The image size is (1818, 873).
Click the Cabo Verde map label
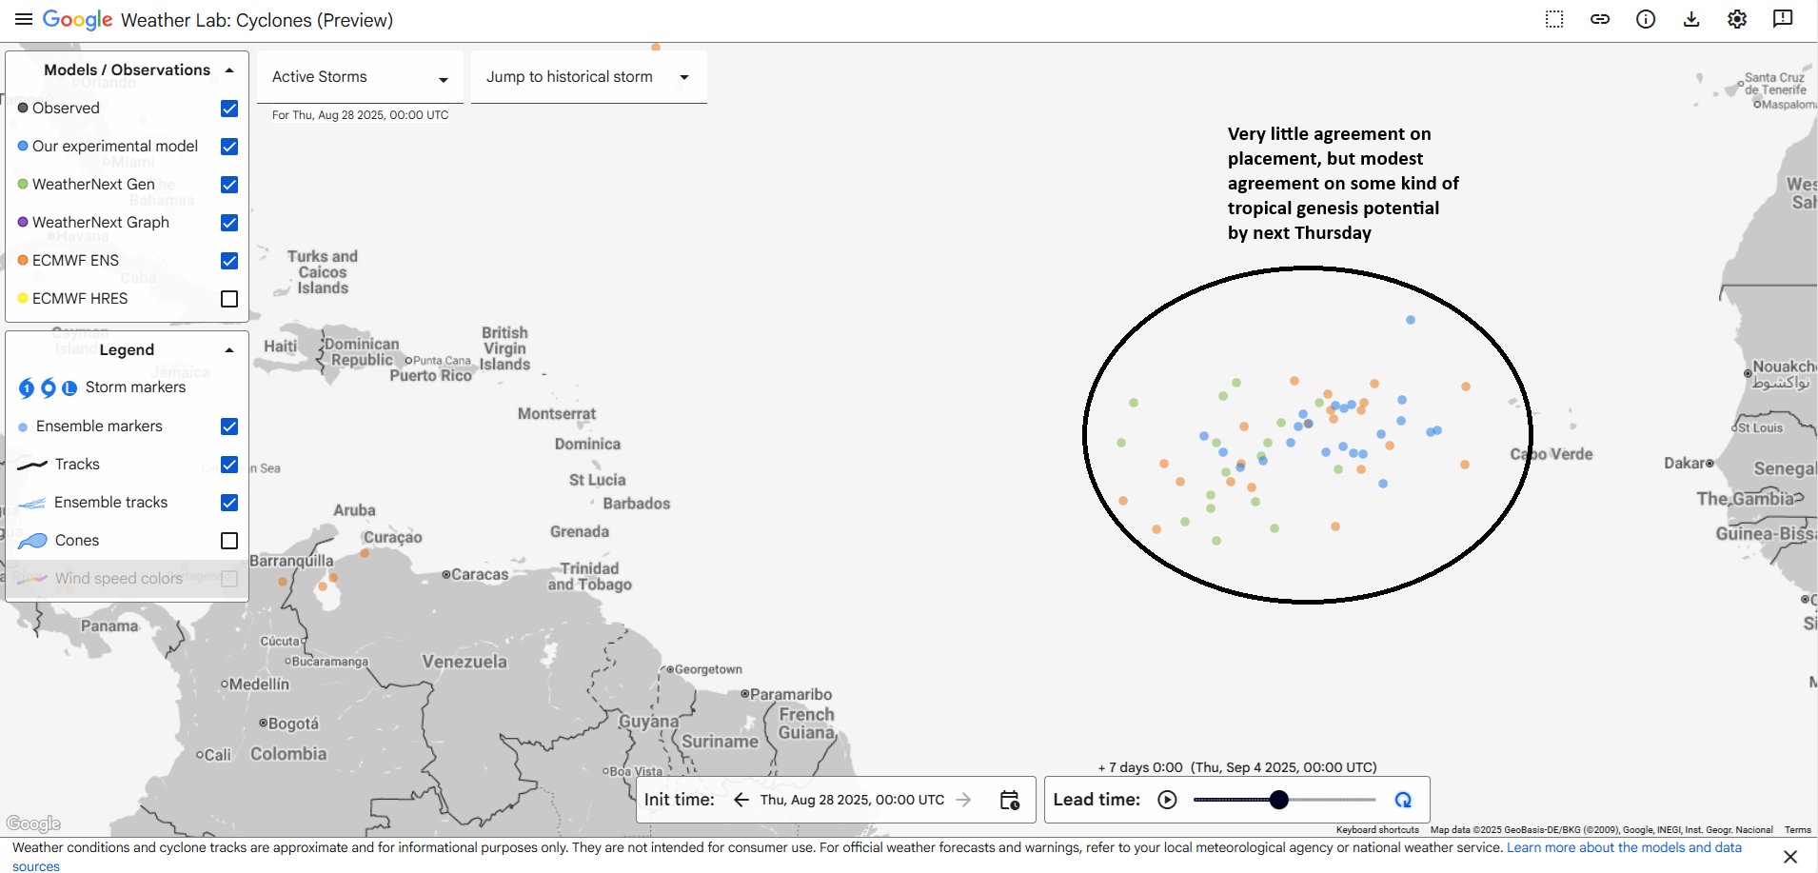coord(1551,454)
